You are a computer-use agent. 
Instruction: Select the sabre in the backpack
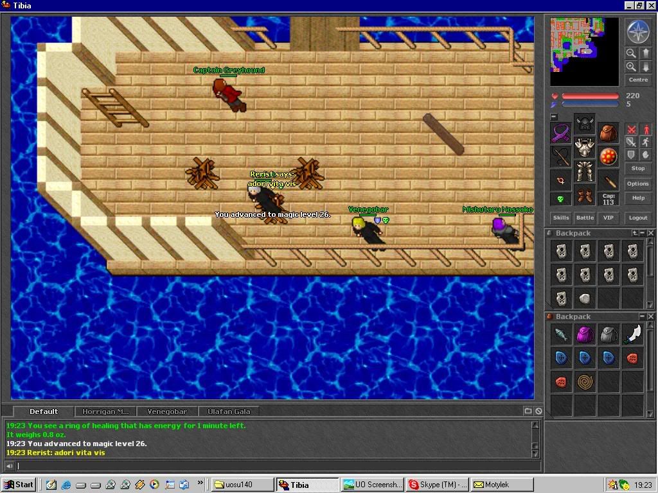pyautogui.click(x=632, y=334)
